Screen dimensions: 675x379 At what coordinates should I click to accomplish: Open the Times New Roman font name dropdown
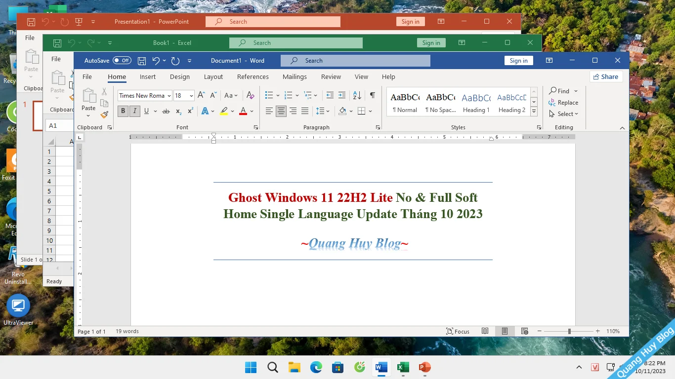(169, 96)
